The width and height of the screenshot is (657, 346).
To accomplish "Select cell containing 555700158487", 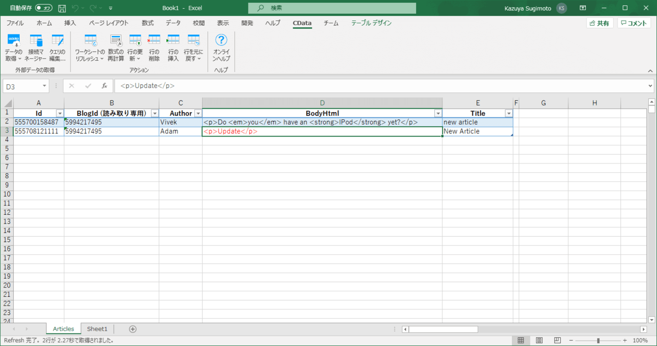I will pos(38,122).
